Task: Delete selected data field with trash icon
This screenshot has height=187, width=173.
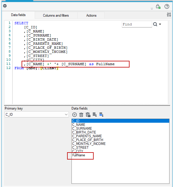Action: [x=81, y=115]
